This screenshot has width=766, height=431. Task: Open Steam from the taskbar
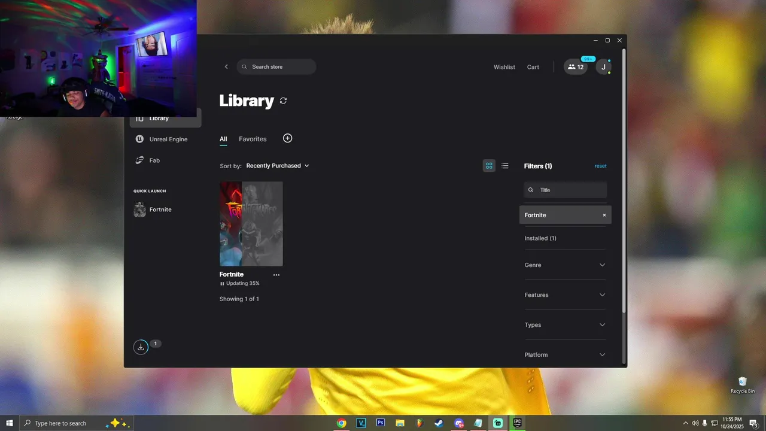(439, 423)
